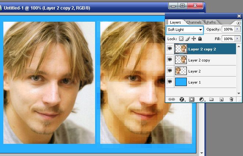Select the Layer 1 row name

pos(195,82)
